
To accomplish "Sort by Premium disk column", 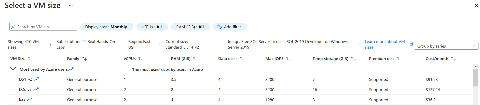I will tap(400, 59).
